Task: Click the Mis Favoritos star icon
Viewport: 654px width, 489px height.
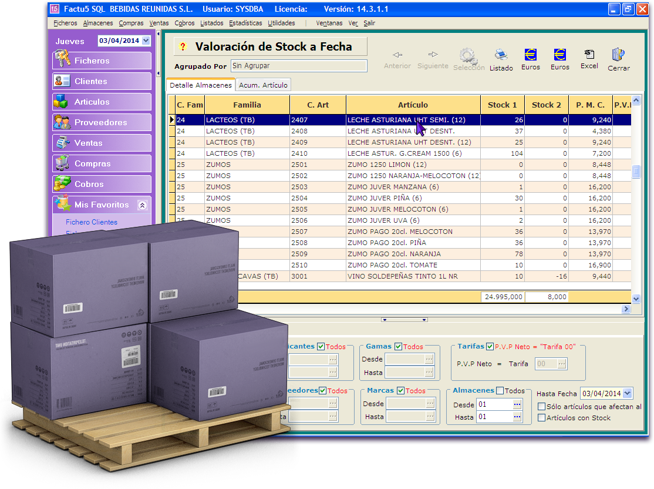Action: (63, 203)
